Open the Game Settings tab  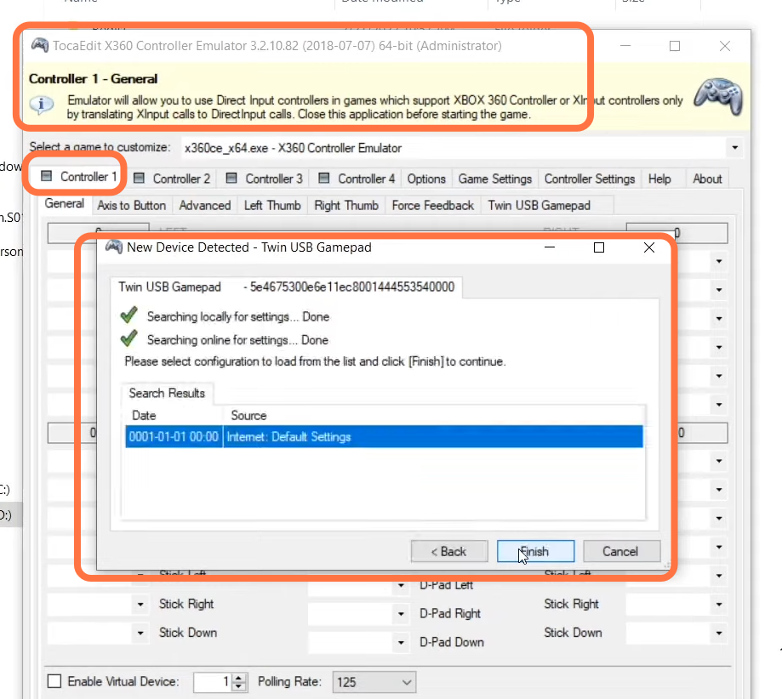coord(495,179)
